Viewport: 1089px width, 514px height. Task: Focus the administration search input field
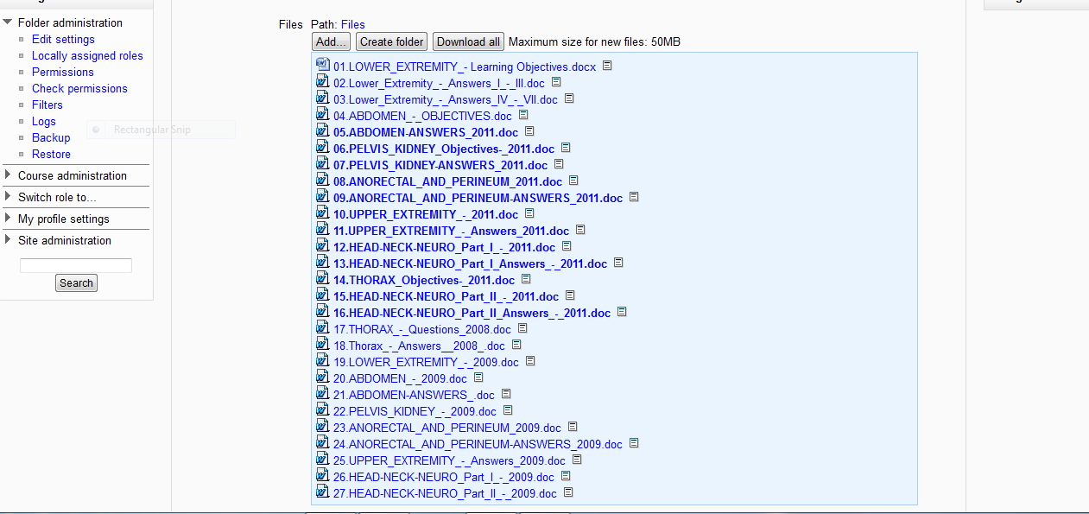(76, 265)
